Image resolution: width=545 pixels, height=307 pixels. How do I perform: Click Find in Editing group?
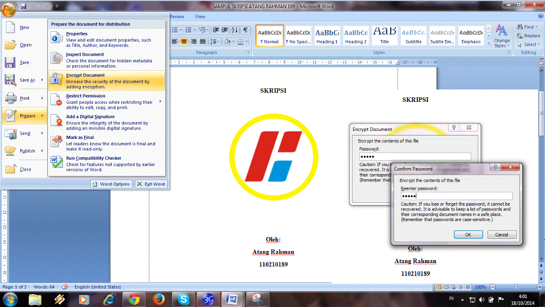526,27
